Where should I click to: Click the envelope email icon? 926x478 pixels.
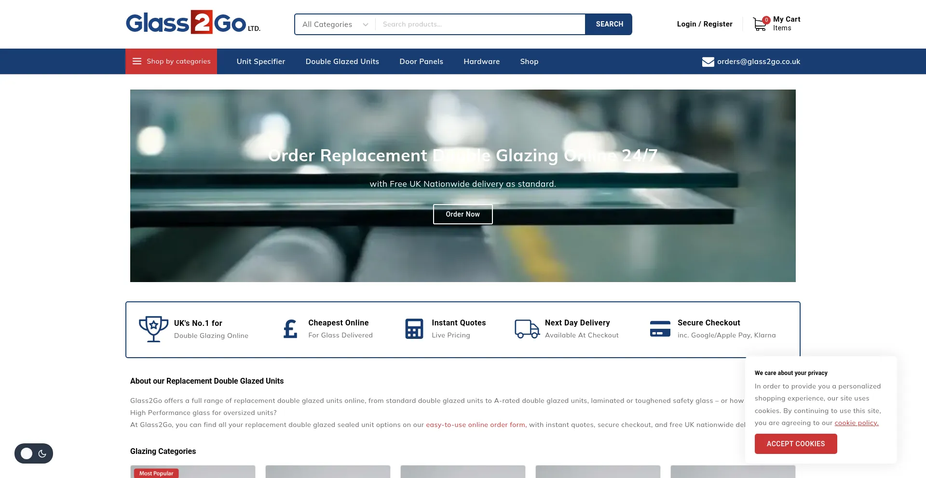pyautogui.click(x=708, y=62)
